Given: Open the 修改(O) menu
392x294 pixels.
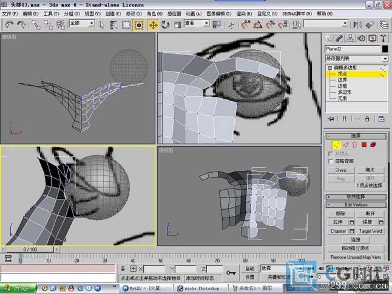Looking at the screenshot, I should 133,13.
